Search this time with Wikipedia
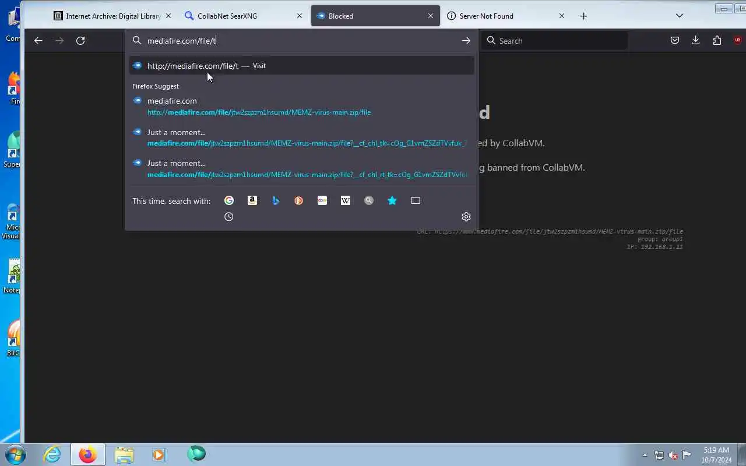The image size is (746, 466). pyautogui.click(x=346, y=200)
